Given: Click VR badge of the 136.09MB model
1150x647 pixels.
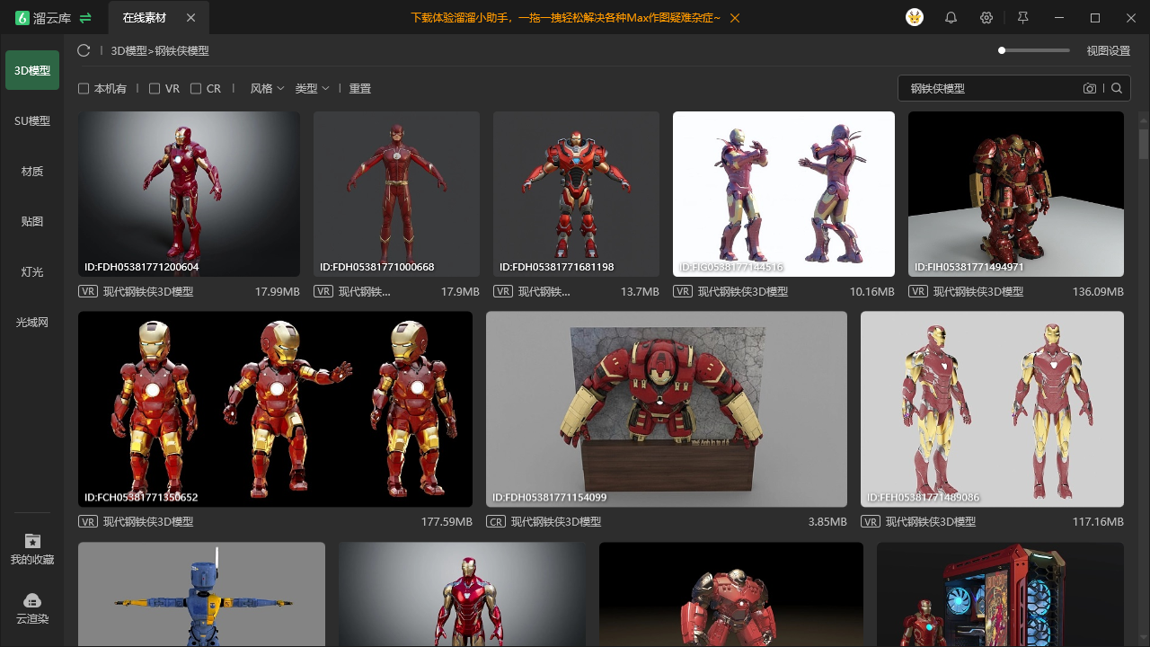Looking at the screenshot, I should tap(918, 291).
